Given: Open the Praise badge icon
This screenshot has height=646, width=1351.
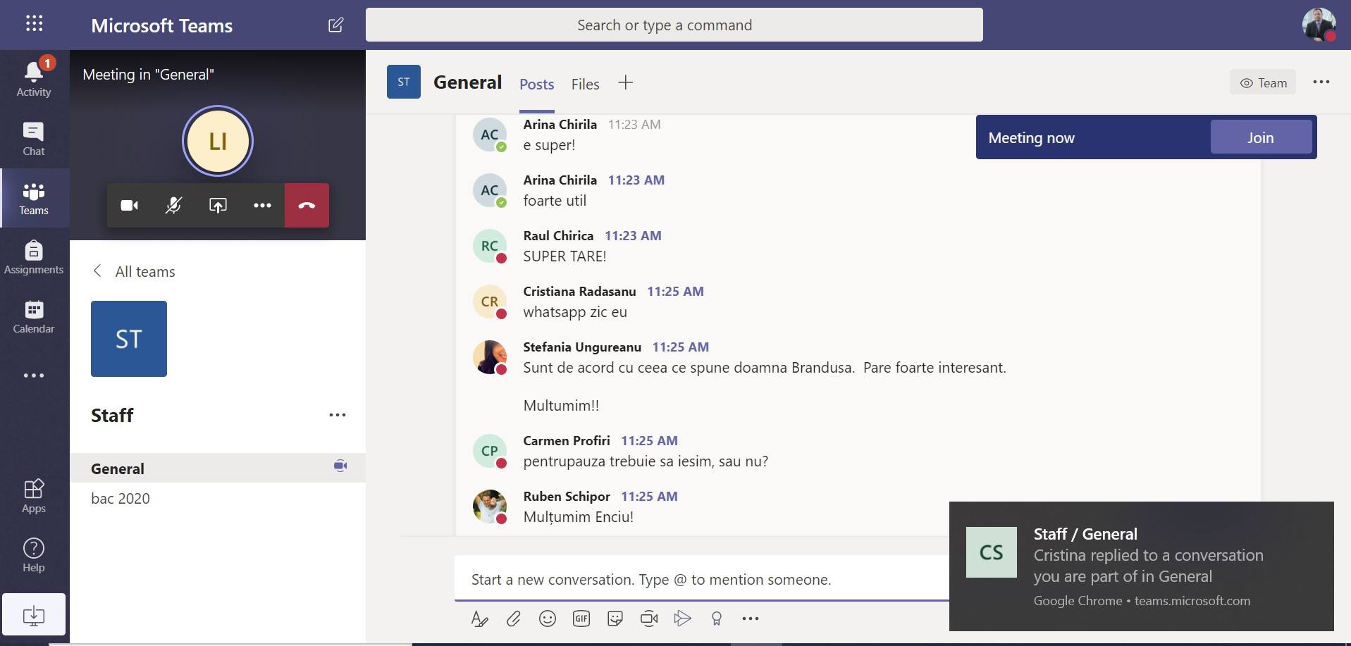Looking at the screenshot, I should click(716, 619).
